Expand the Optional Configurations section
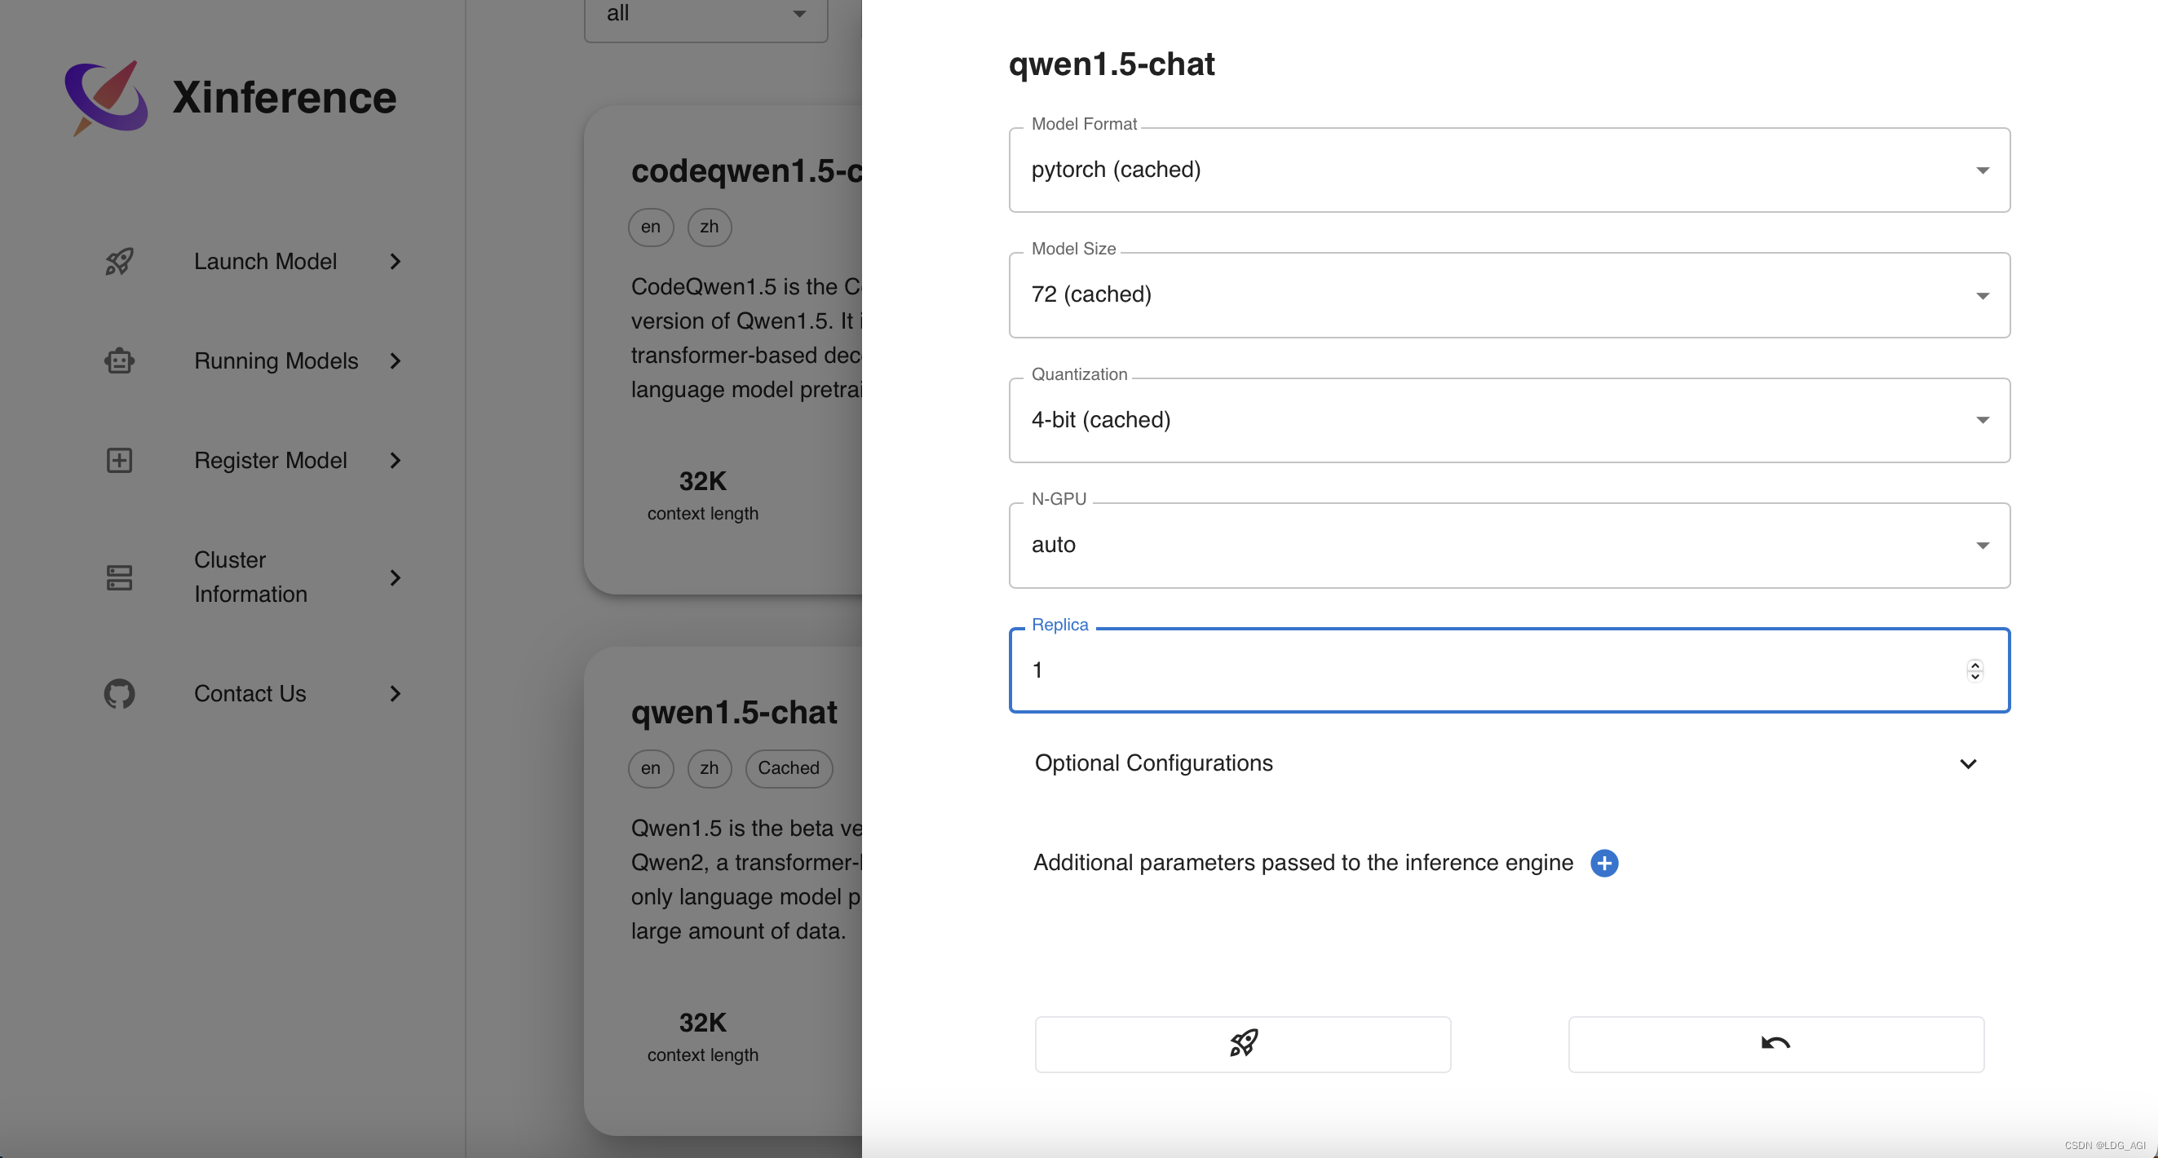Image resolution: width=2158 pixels, height=1158 pixels. 1969,763
